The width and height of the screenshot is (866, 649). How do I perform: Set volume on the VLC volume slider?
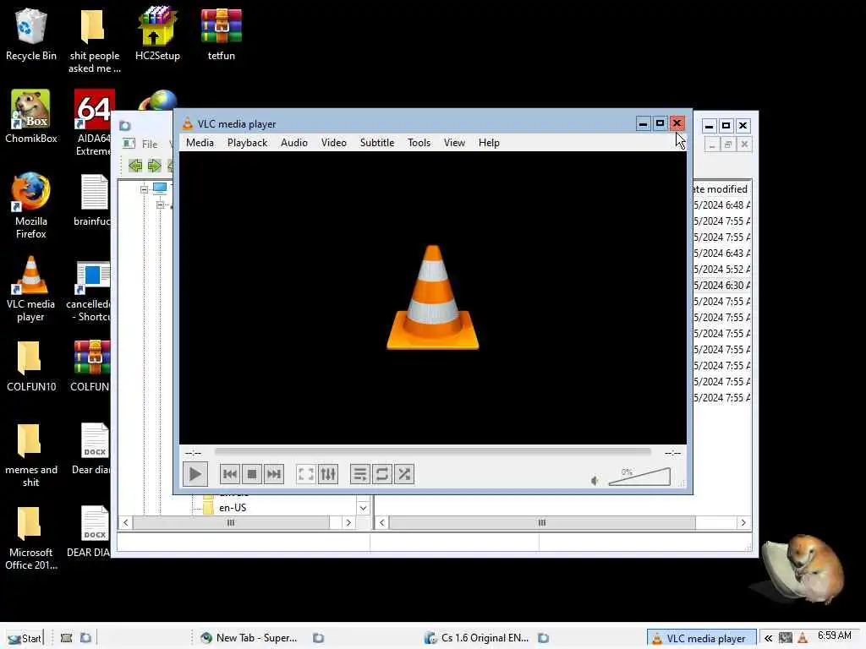pyautogui.click(x=639, y=477)
